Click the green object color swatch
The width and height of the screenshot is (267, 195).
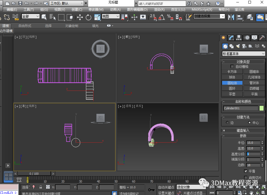[x=261, y=108]
